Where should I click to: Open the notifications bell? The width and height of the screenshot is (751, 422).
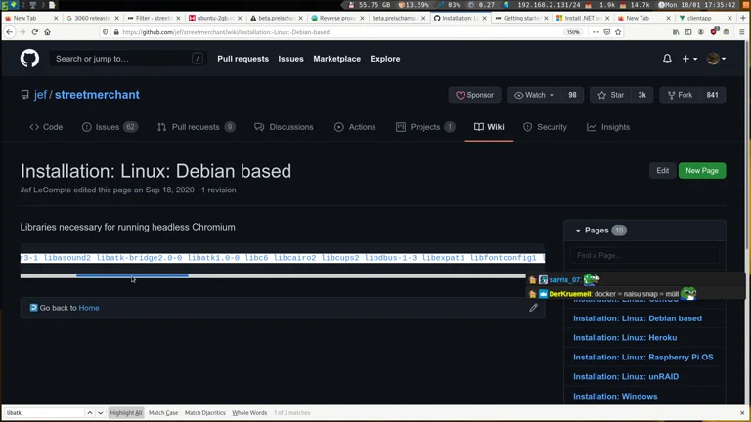tap(667, 59)
